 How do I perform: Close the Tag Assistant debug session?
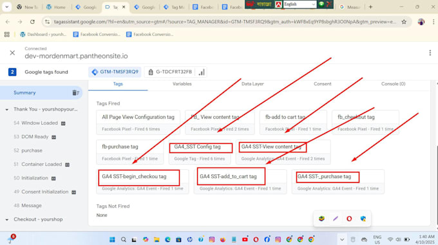[12, 53]
